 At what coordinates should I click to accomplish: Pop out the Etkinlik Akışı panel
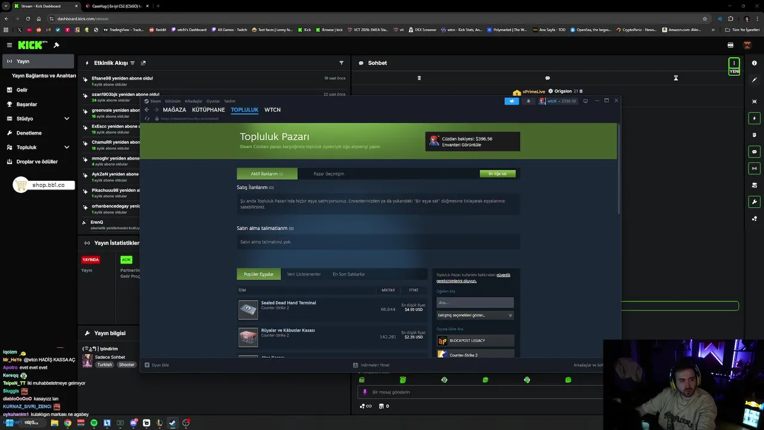click(143, 63)
